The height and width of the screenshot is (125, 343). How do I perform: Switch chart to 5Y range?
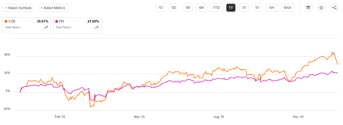point(257,8)
